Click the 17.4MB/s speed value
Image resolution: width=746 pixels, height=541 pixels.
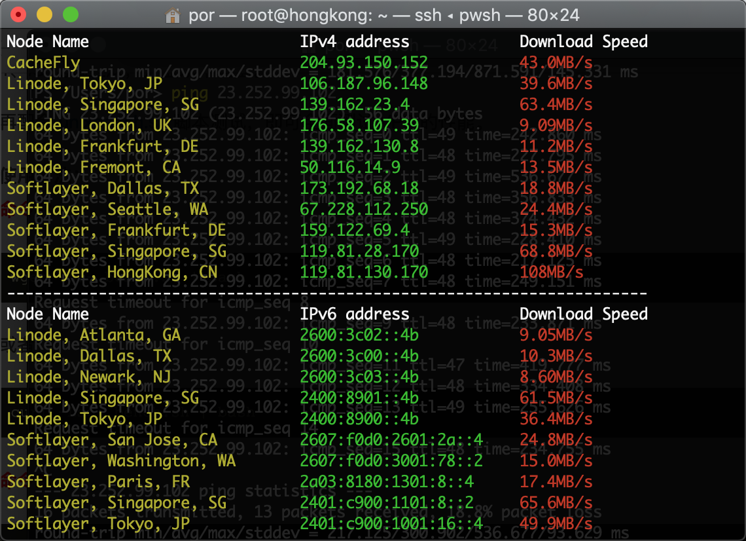[x=556, y=481]
